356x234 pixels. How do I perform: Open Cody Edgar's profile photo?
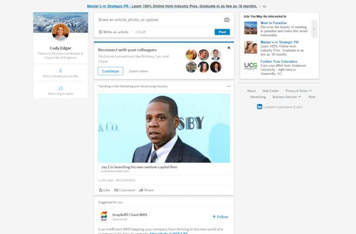(x=60, y=32)
